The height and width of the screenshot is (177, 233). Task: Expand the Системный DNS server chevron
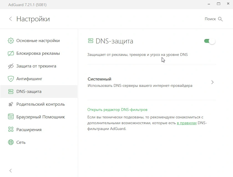(x=212, y=82)
